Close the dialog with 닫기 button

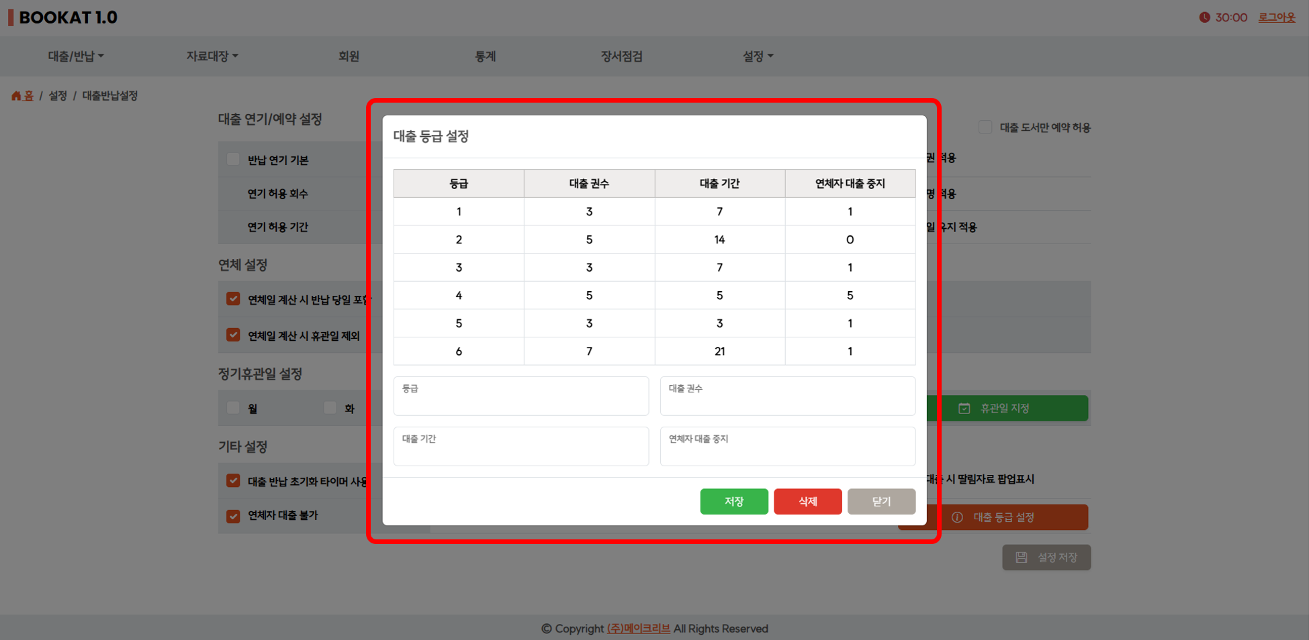[x=881, y=501]
